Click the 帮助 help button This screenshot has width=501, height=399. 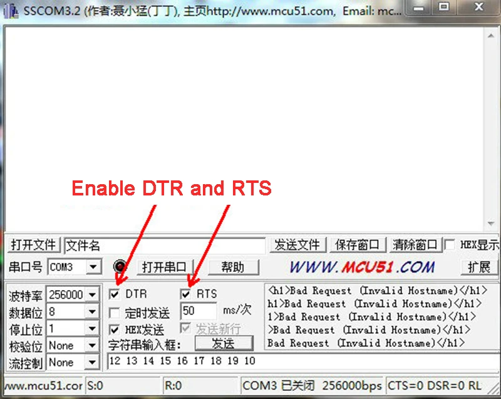tap(233, 267)
